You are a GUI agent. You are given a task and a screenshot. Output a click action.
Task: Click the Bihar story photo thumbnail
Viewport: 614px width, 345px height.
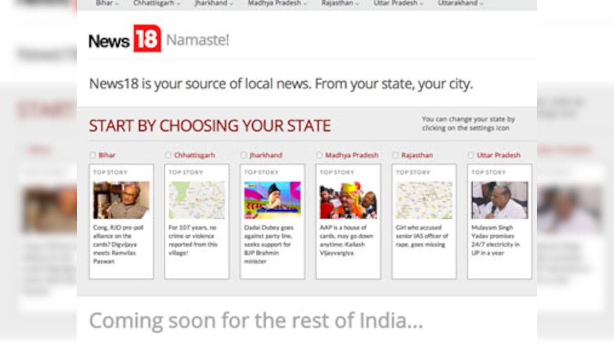(x=121, y=198)
